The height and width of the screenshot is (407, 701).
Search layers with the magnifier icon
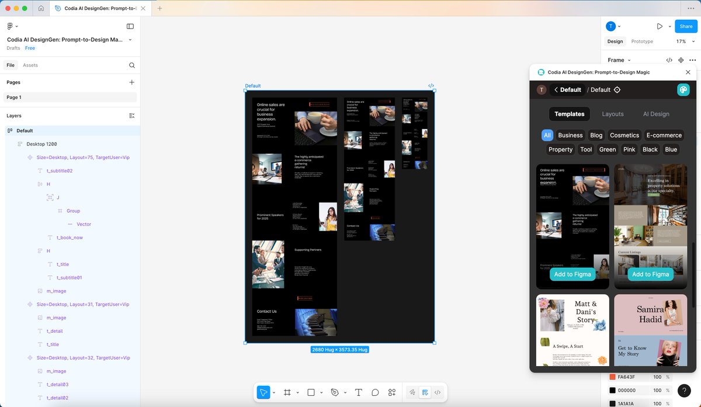[132, 65]
